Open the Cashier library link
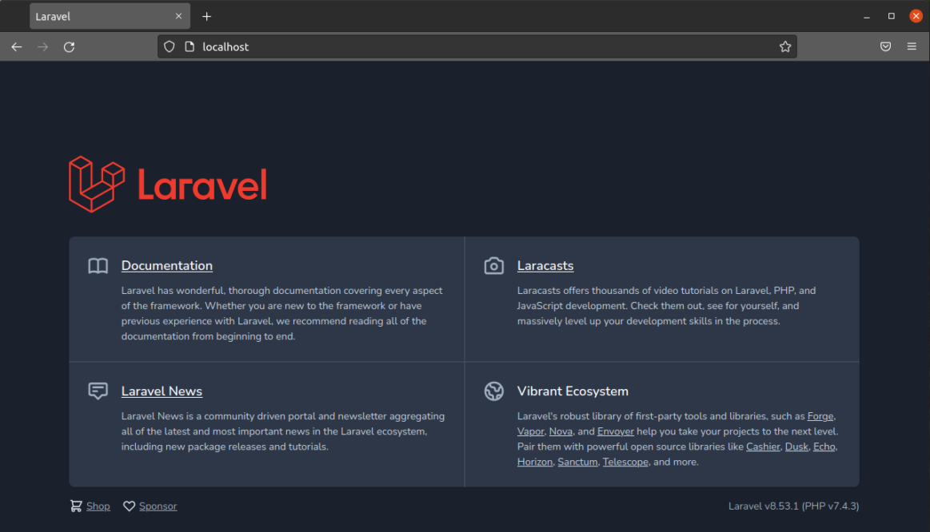 tap(762, 447)
